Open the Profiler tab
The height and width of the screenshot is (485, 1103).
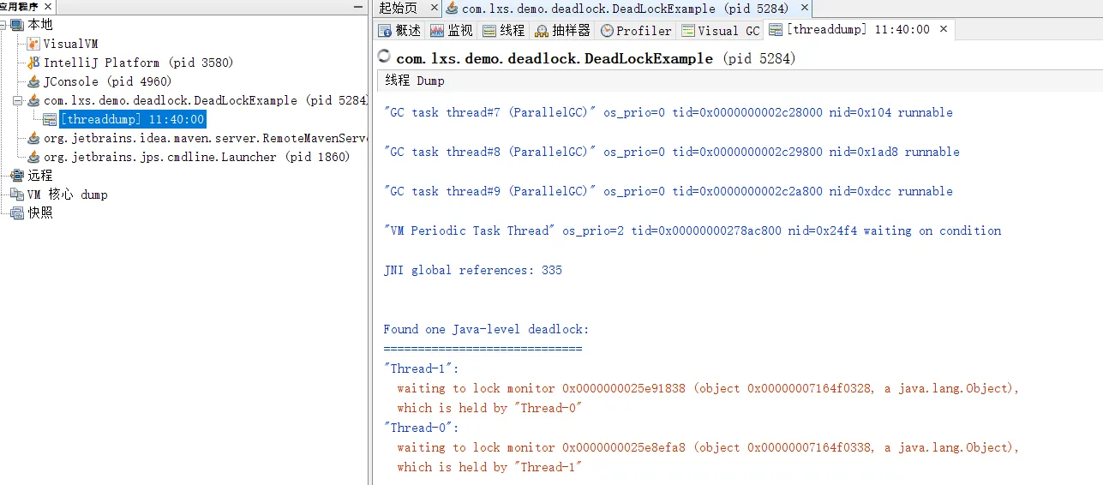pyautogui.click(x=637, y=30)
